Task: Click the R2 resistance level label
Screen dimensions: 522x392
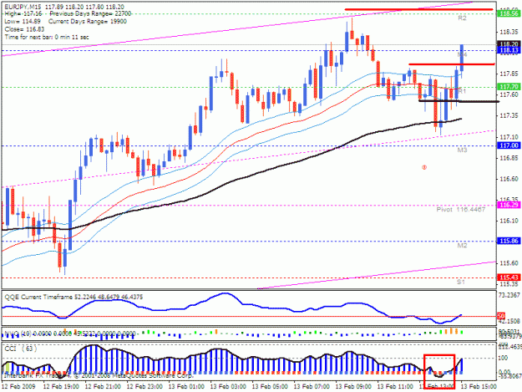Action: tap(462, 18)
